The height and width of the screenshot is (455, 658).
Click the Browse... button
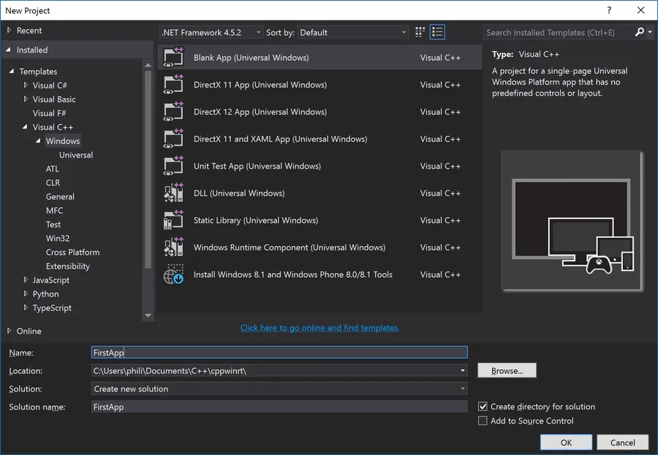pyautogui.click(x=507, y=370)
